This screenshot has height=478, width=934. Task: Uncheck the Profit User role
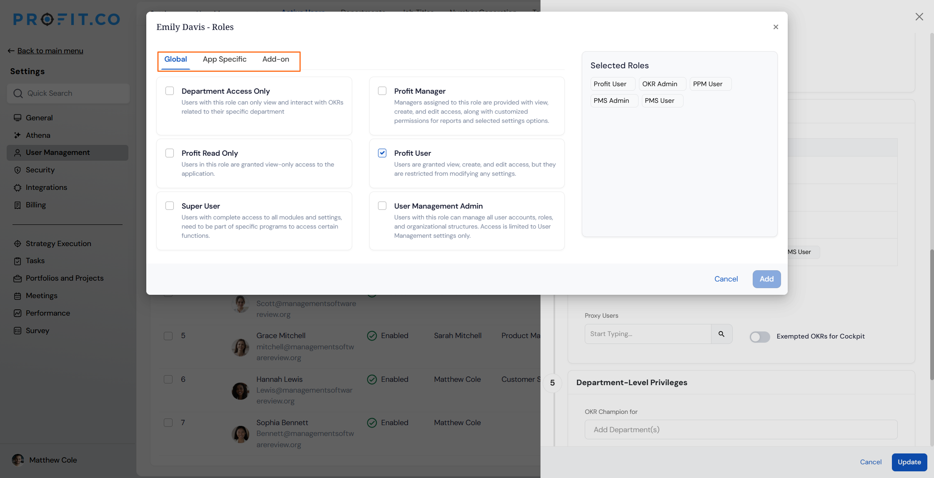click(382, 153)
